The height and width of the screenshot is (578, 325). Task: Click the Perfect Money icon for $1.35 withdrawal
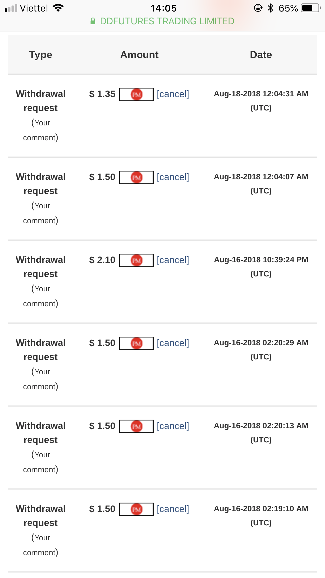[x=136, y=94]
